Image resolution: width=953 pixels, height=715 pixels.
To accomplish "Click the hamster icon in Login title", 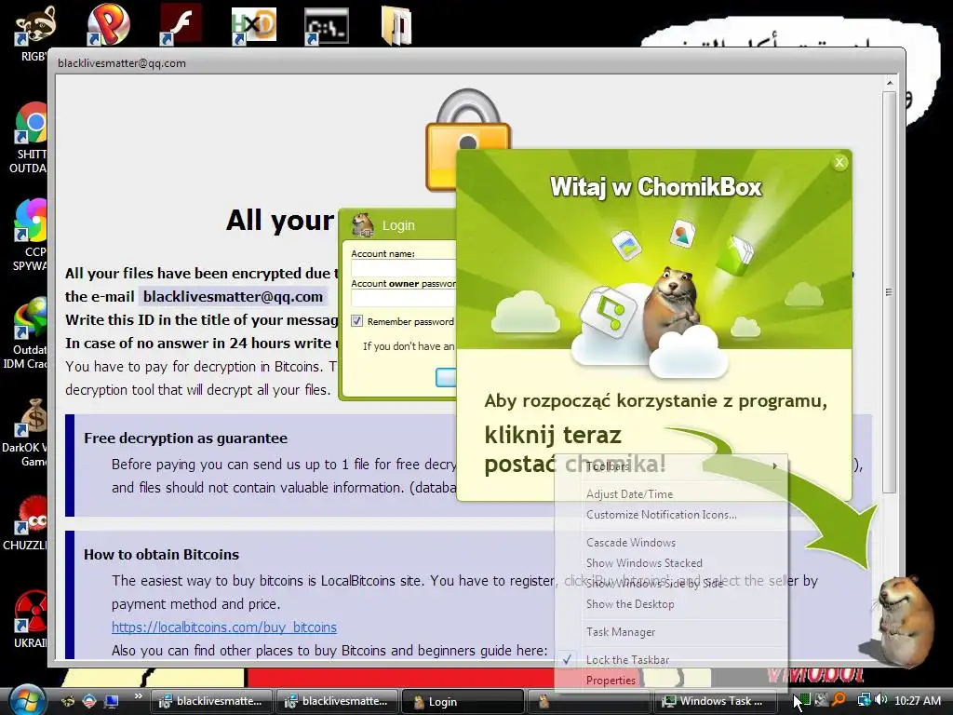I will [x=363, y=225].
